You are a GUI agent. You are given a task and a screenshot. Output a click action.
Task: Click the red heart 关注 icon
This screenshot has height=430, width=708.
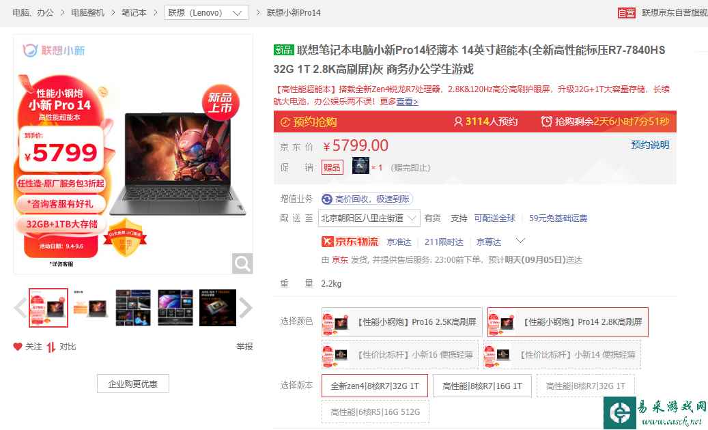(18, 347)
